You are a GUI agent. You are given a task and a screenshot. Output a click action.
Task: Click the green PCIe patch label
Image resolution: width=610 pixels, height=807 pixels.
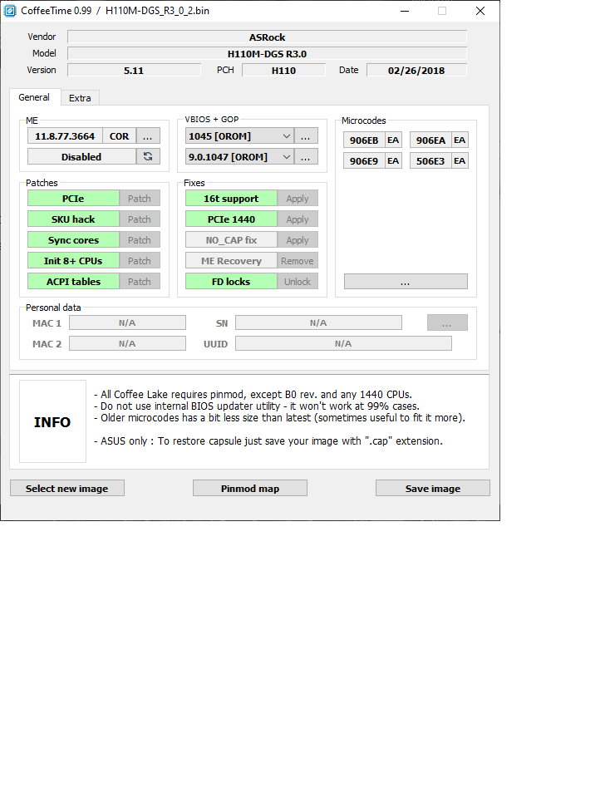(73, 198)
